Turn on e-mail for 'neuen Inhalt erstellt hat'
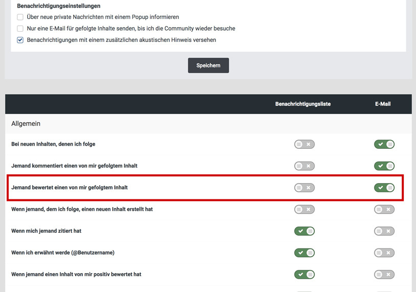This screenshot has height=292, width=416. [x=384, y=209]
